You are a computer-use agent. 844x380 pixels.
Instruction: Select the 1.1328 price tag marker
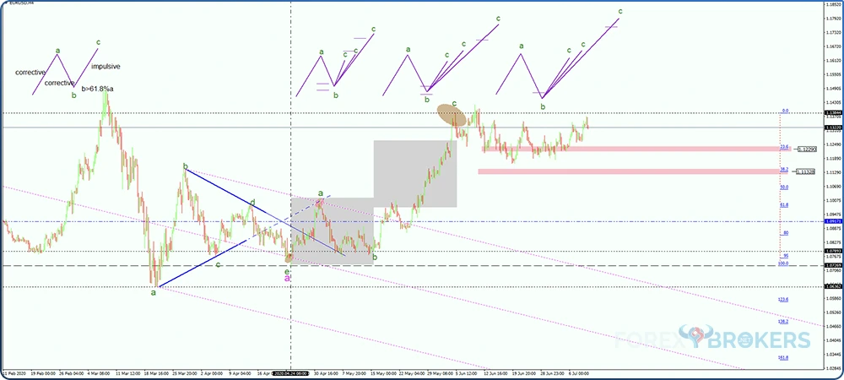pyautogui.click(x=808, y=171)
